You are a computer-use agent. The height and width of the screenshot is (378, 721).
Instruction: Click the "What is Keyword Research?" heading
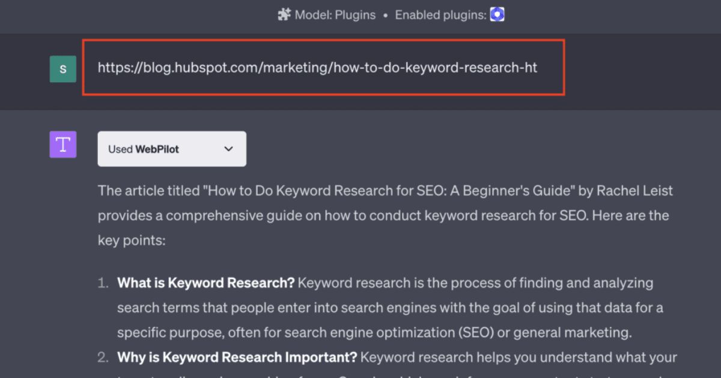[205, 283]
